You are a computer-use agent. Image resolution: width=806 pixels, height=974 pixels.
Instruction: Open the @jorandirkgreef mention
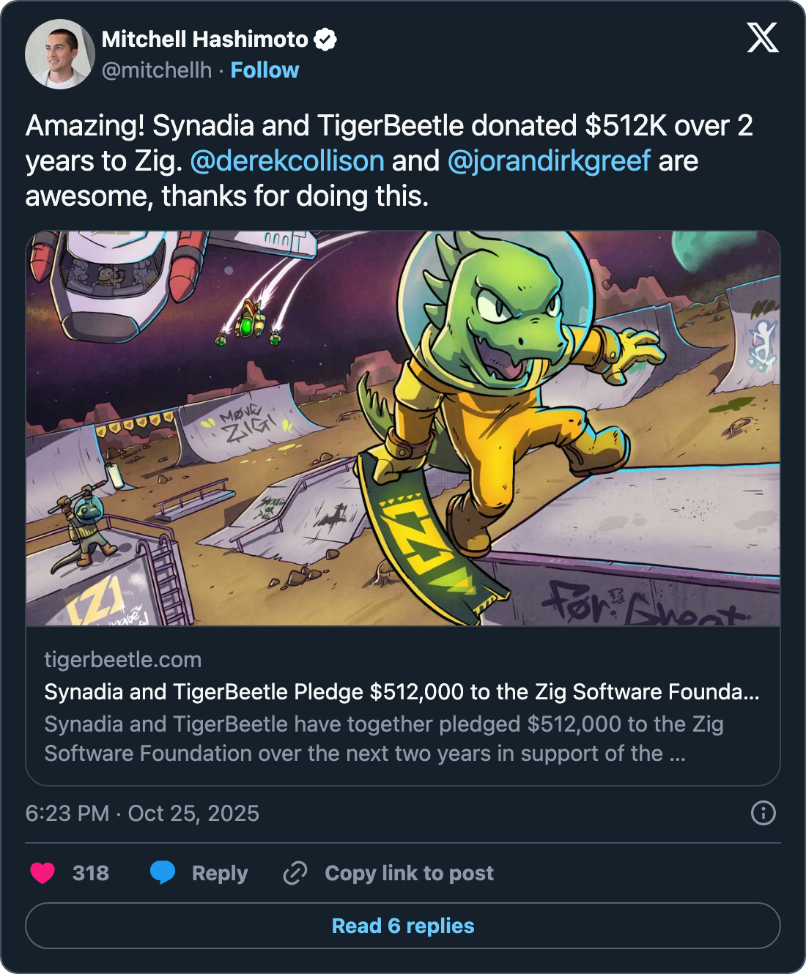[x=549, y=161]
